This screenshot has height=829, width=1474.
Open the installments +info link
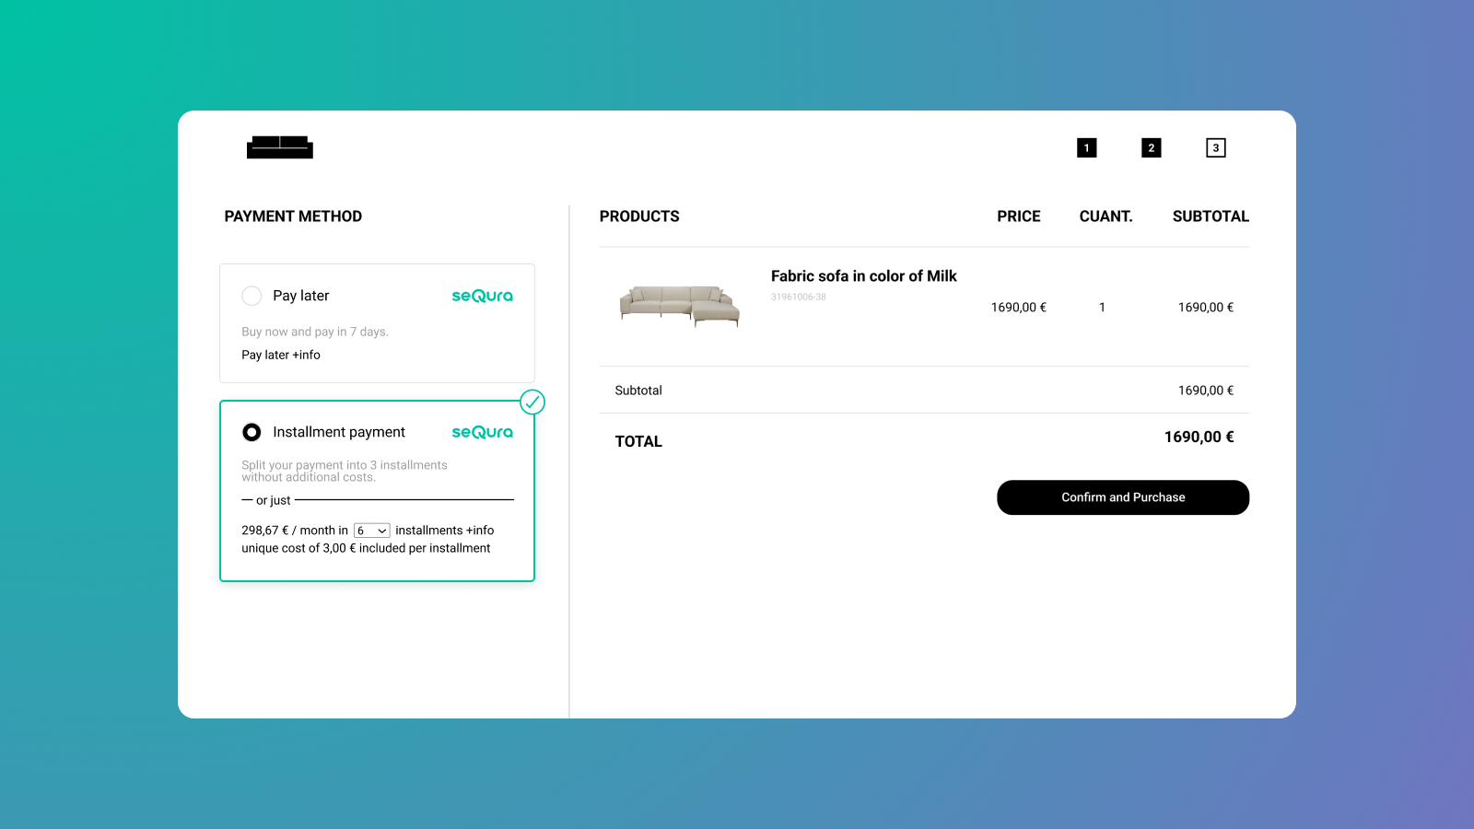[479, 530]
